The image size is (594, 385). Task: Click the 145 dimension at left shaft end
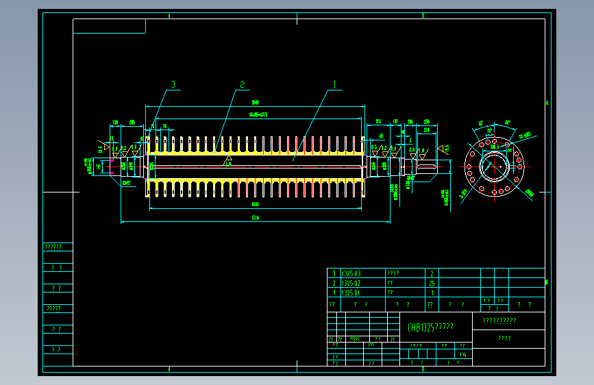99,166
